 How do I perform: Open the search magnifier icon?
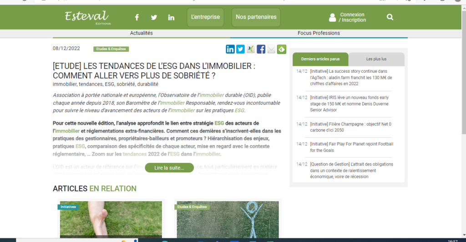pyautogui.click(x=390, y=17)
